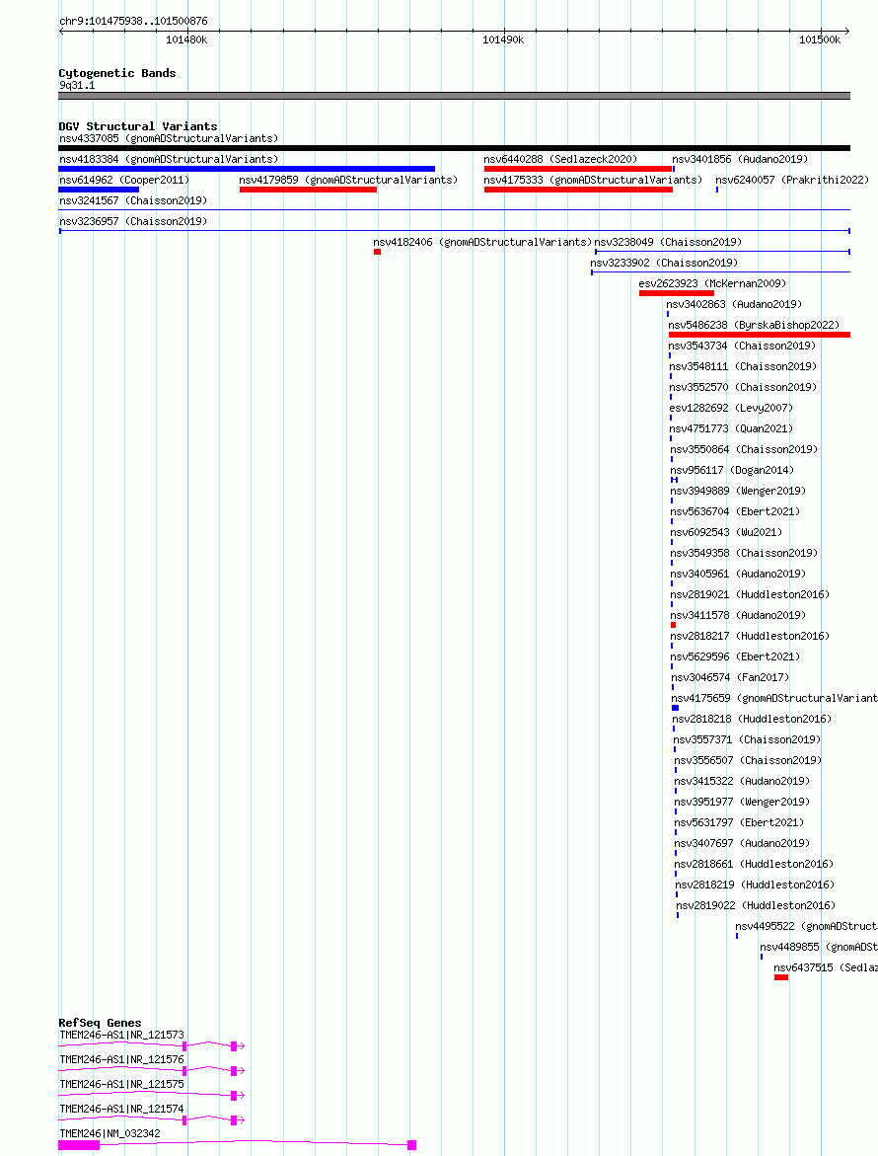This screenshot has width=878, height=1156.
Task: Select nsv3550864 (Chaisson2019) label
Action: pyautogui.click(x=743, y=449)
